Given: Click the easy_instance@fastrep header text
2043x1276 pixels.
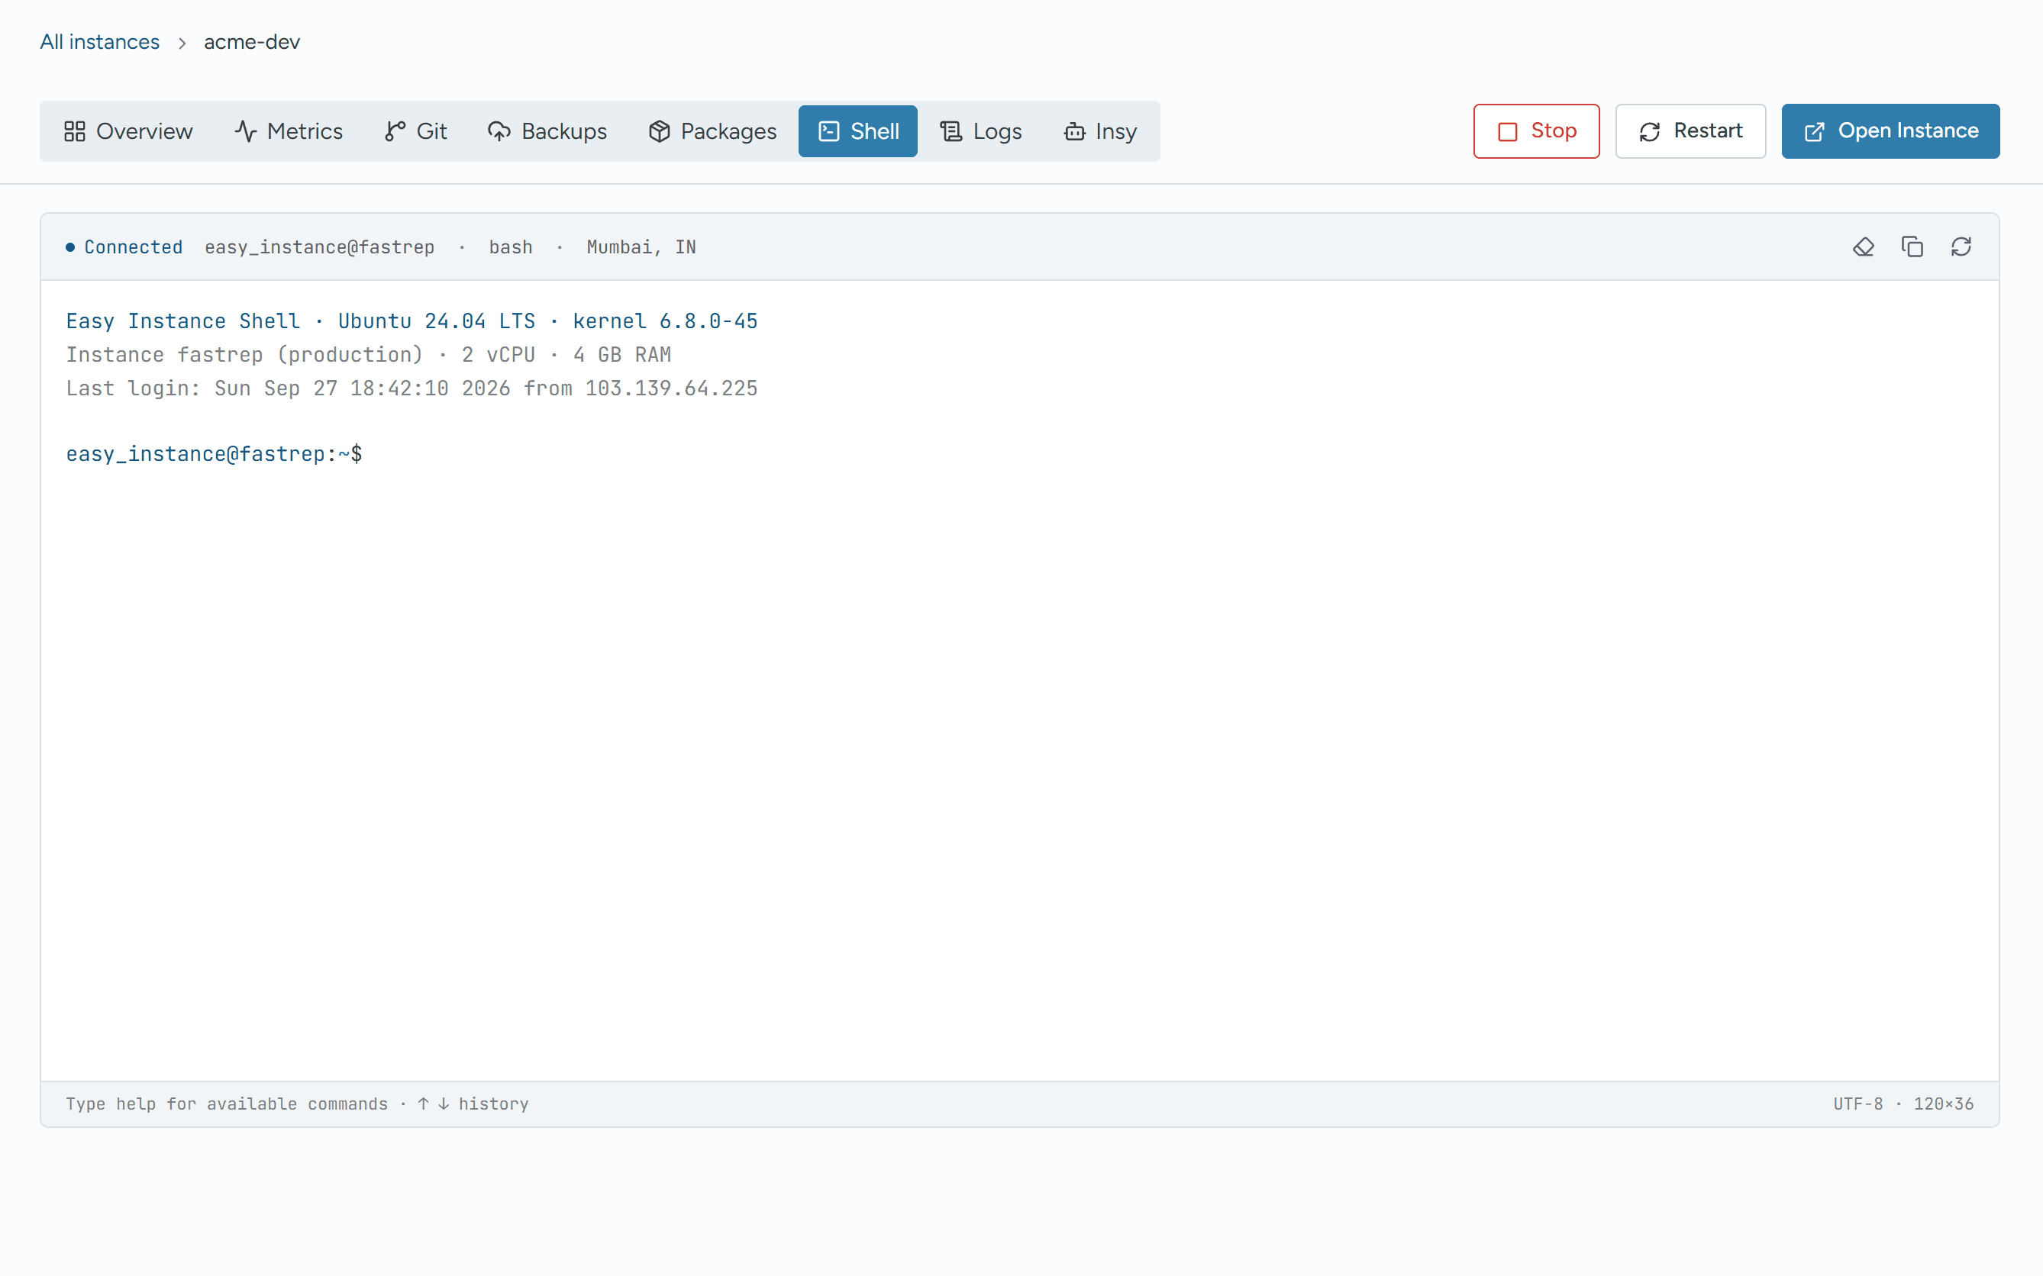Looking at the screenshot, I should pos(319,247).
